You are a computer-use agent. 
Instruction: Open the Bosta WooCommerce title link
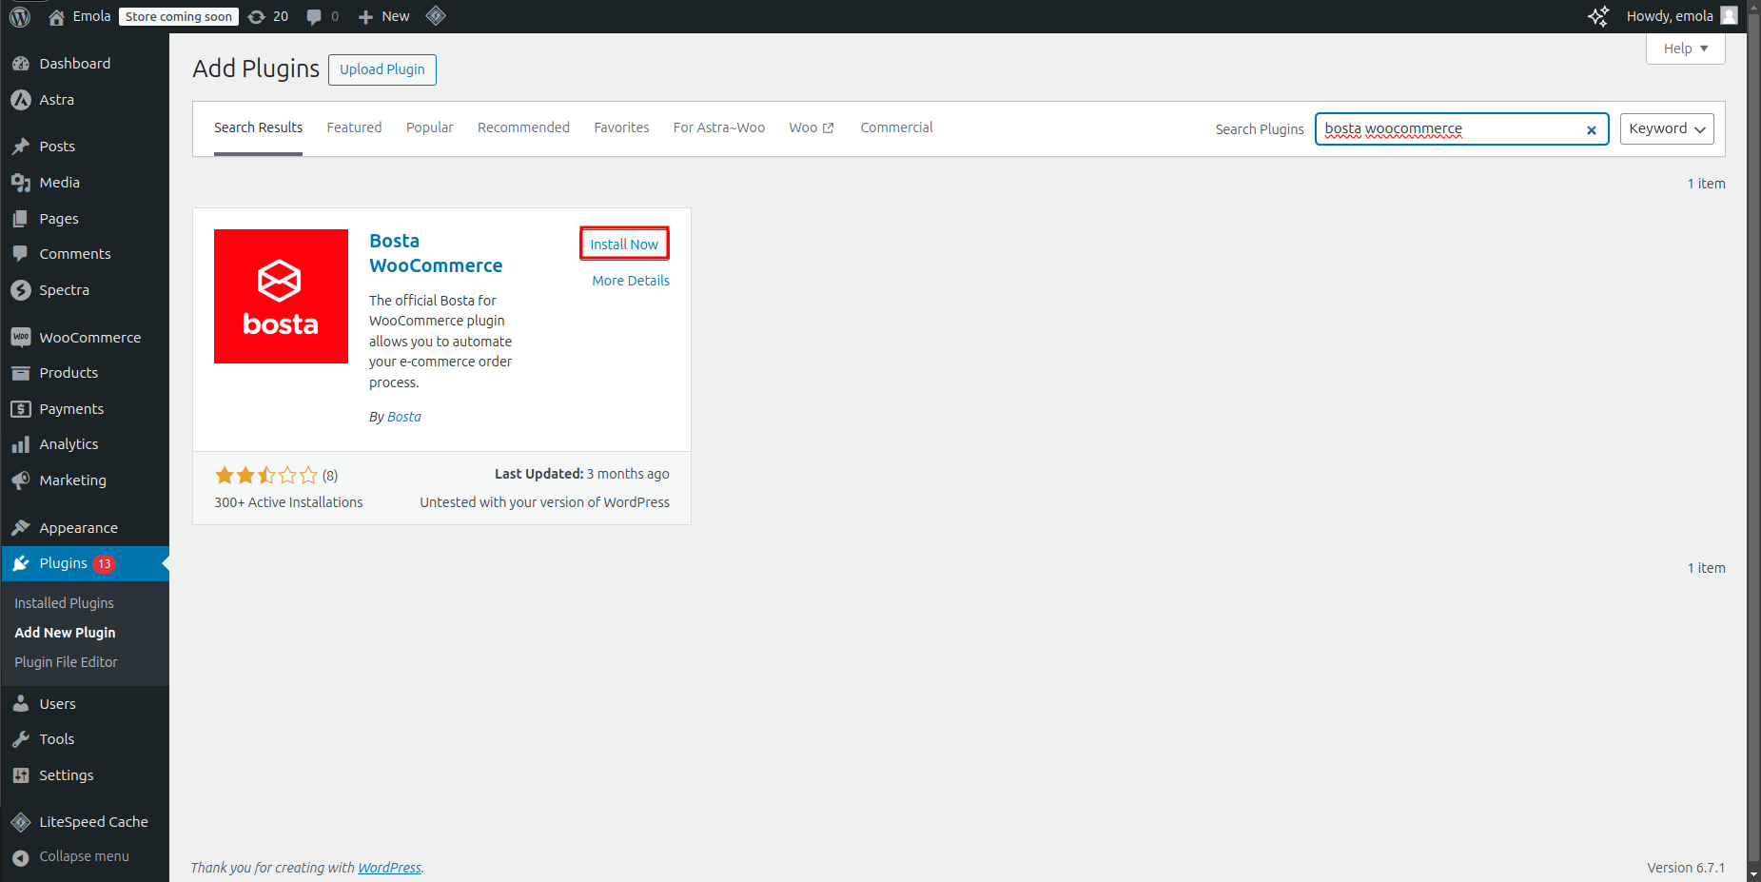[x=436, y=253]
